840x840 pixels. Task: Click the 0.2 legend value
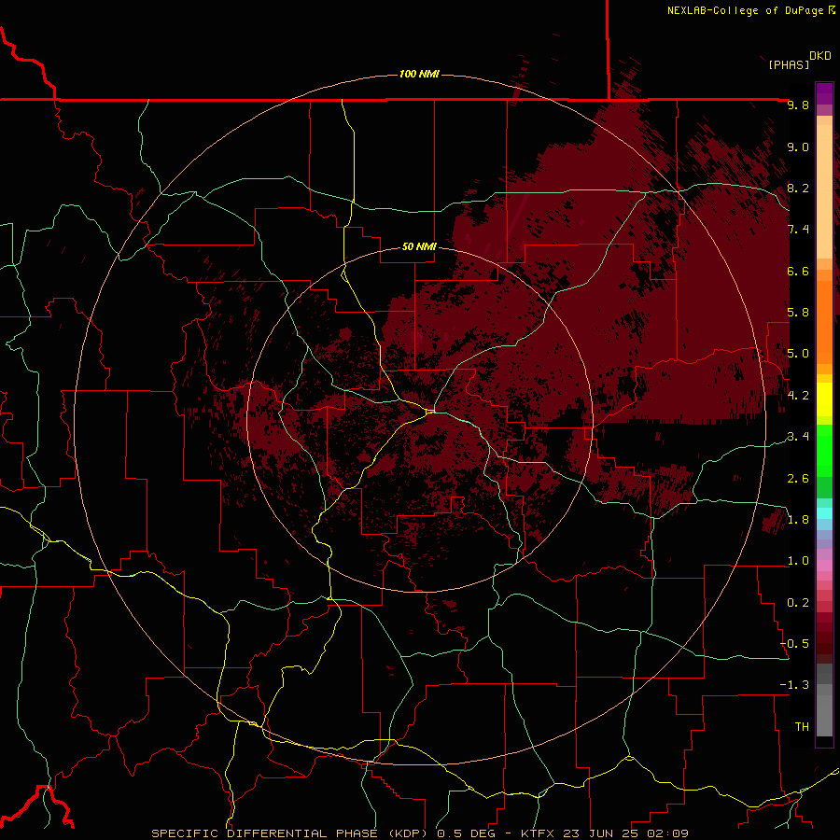(x=798, y=603)
